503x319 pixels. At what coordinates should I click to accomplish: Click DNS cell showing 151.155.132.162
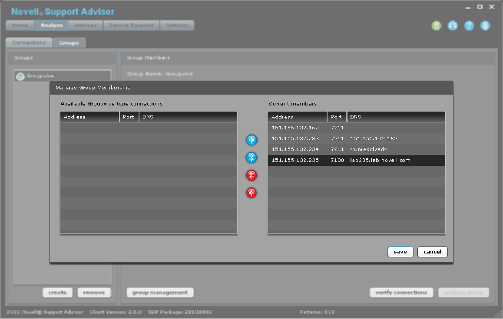374,138
